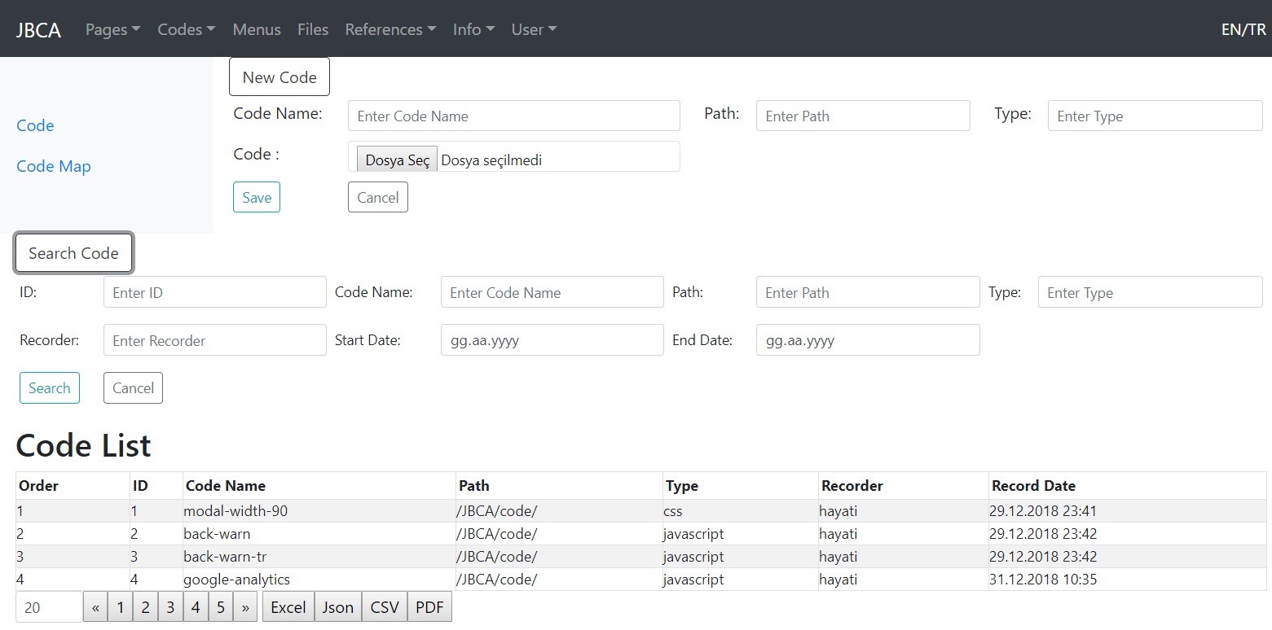Open the User dropdown menu

pyautogui.click(x=534, y=29)
